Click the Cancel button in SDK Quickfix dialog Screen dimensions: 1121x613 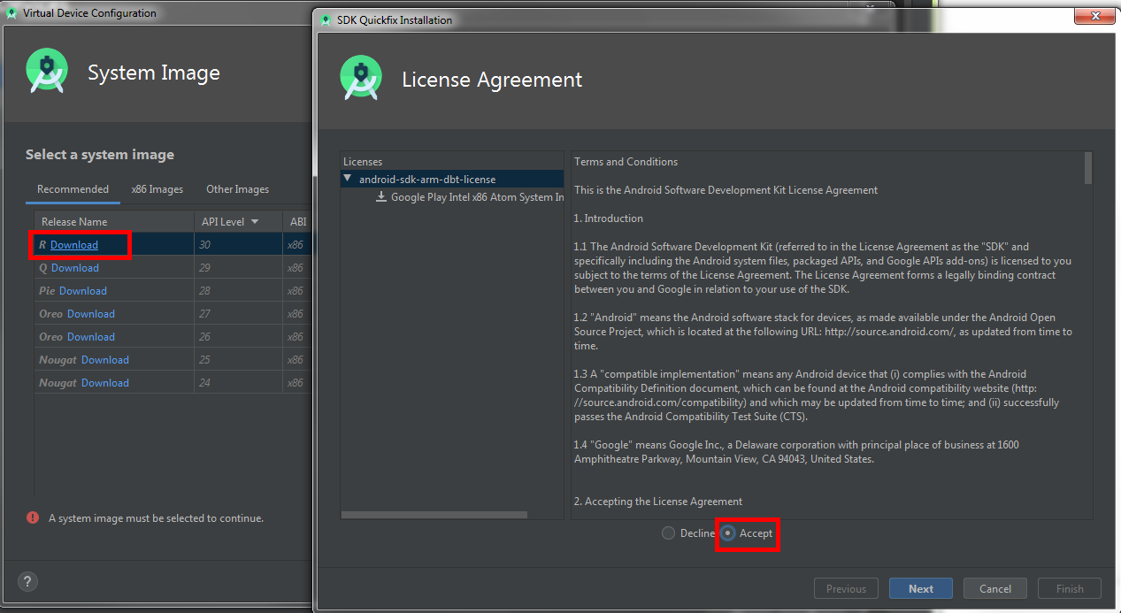point(994,589)
